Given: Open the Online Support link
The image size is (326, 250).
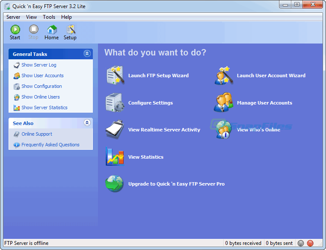Looking at the screenshot, I should 37,134.
